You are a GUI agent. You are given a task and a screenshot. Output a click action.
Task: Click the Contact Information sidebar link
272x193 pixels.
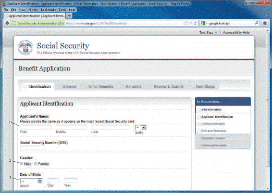pyautogui.click(x=213, y=124)
